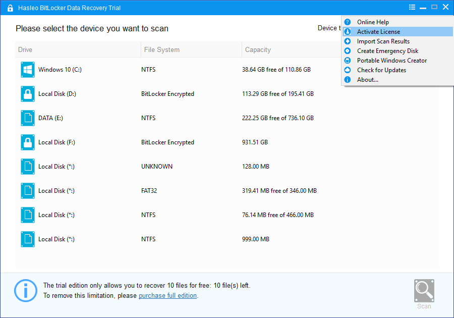The height and width of the screenshot is (318, 454).
Task: Click the Import Scan Results arrow icon
Action: point(348,41)
